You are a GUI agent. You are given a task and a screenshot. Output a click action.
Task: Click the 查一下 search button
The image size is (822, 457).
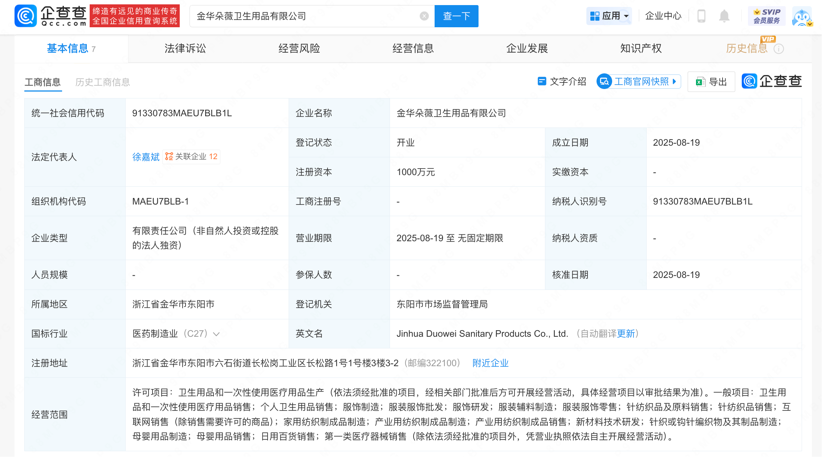456,16
